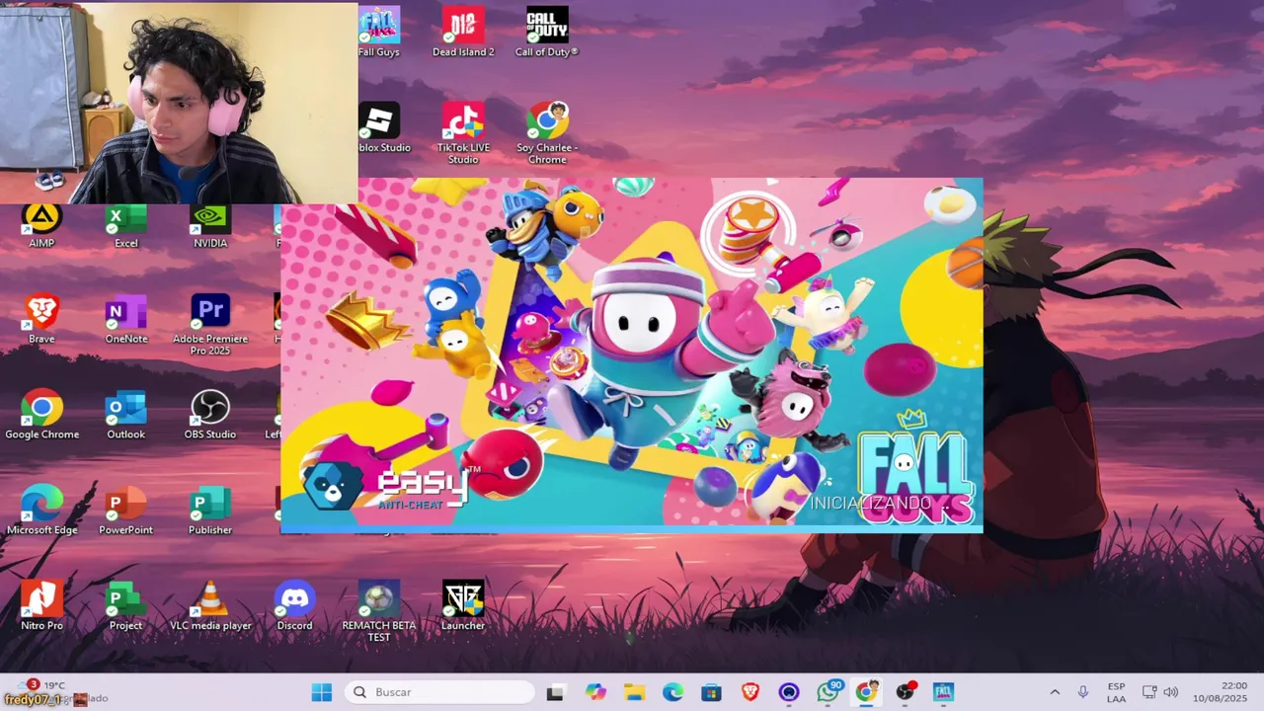Screen dimensions: 1264x711
Task: Open the Windows Start menu
Action: pos(322,692)
